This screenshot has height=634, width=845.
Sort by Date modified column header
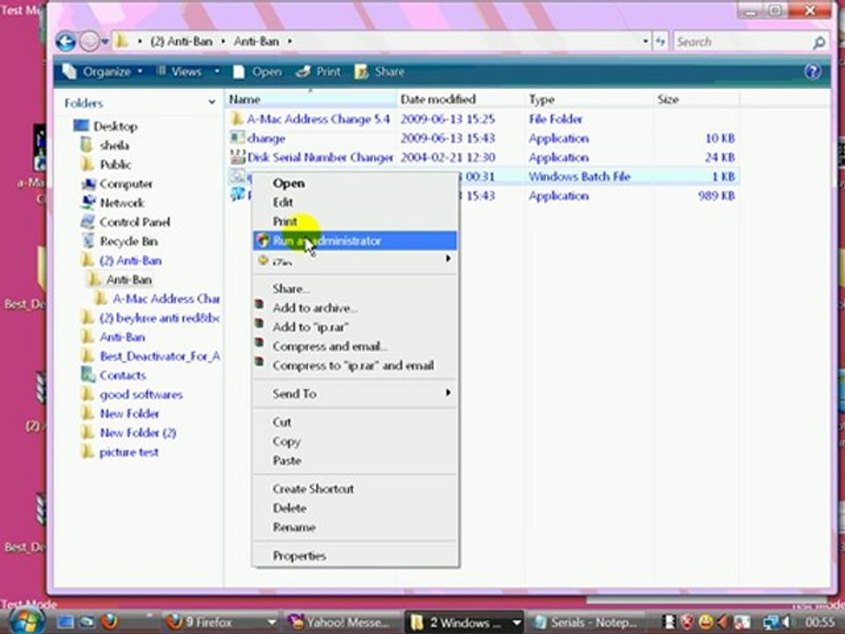438,100
